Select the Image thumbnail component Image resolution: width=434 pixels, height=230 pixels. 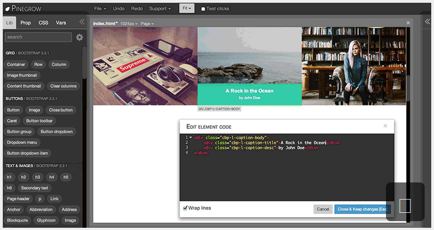22,75
